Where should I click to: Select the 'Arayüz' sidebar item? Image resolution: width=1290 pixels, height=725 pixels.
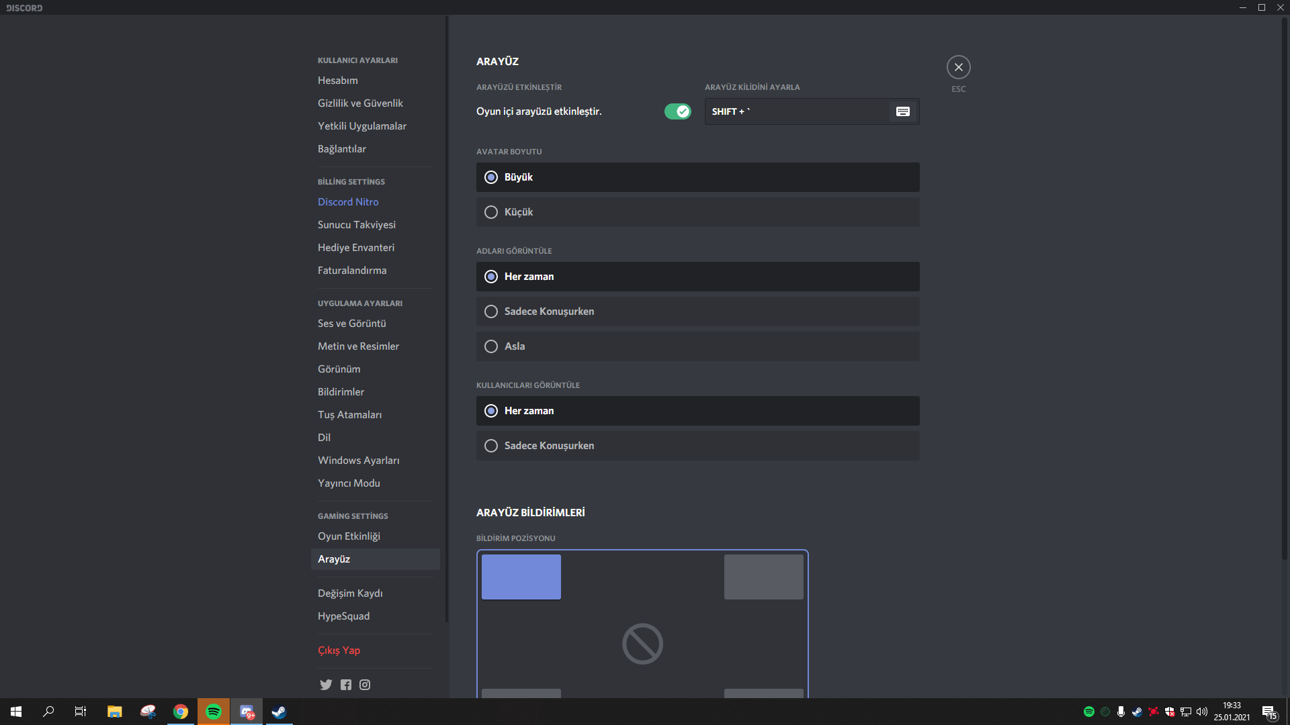(375, 559)
